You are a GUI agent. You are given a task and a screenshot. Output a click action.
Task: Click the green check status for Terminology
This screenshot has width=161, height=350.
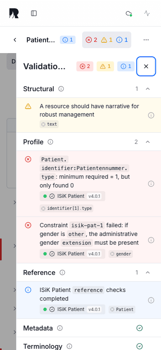pyautogui.click(x=140, y=346)
